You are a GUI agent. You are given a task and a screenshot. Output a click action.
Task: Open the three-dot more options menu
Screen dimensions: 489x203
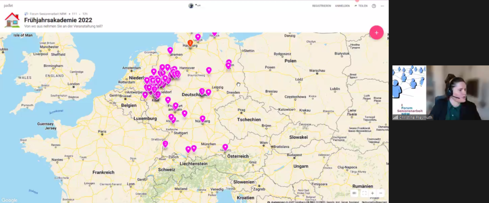[382, 6]
